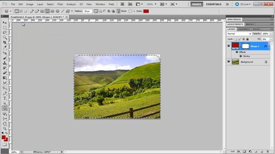Open CS Live menu
The image size is (275, 154).
coord(243,4)
